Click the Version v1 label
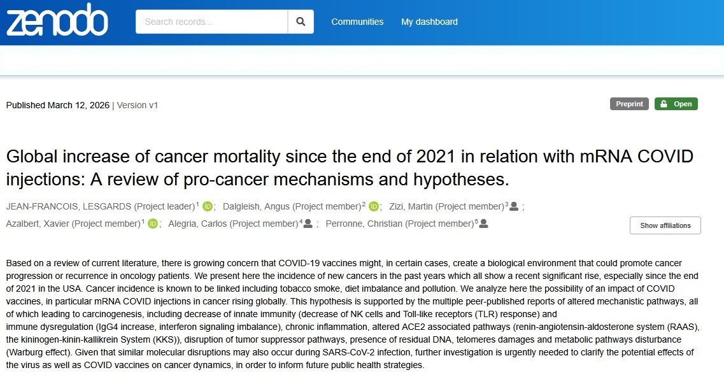Image resolution: width=724 pixels, height=377 pixels. click(137, 105)
